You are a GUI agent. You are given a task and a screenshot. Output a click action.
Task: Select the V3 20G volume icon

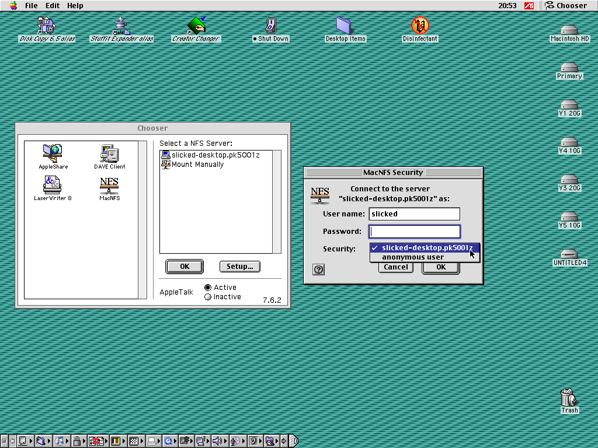pos(569,183)
